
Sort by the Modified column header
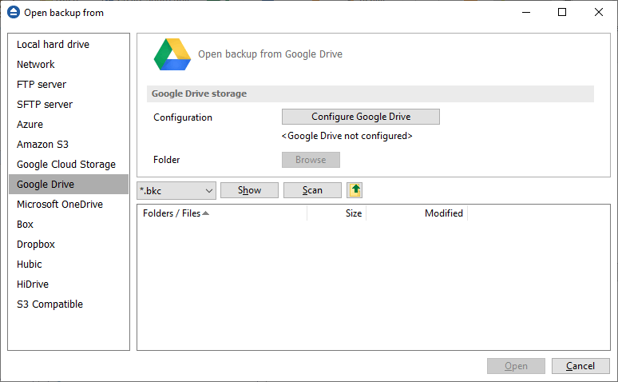tap(417, 213)
